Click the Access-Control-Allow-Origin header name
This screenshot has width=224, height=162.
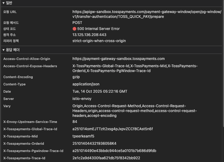(x=27, y=59)
